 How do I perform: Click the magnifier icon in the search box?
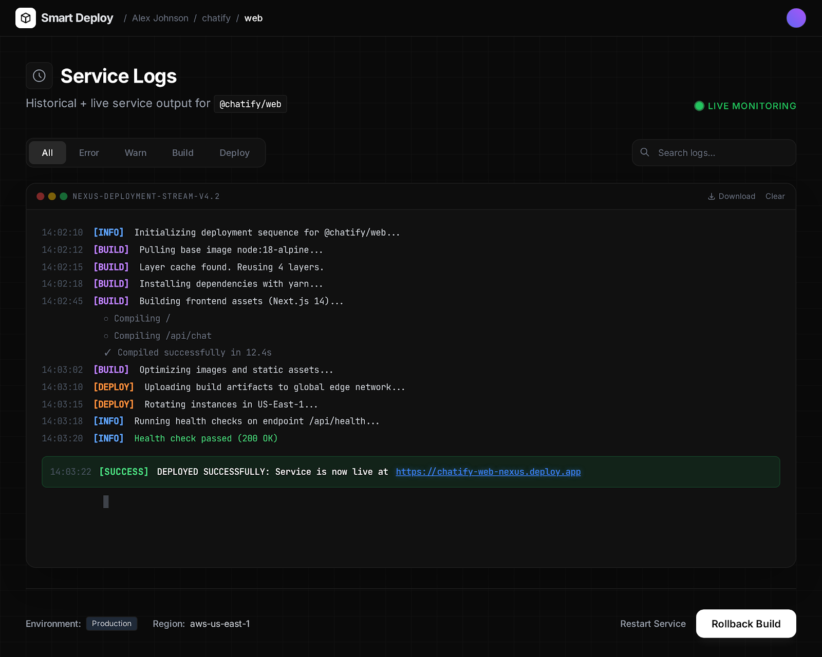click(x=645, y=152)
